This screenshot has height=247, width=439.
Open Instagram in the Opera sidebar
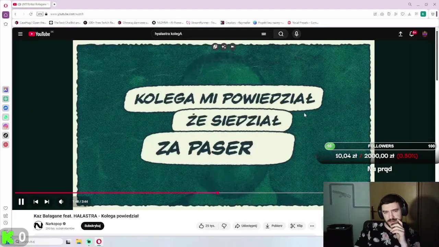pos(6,126)
